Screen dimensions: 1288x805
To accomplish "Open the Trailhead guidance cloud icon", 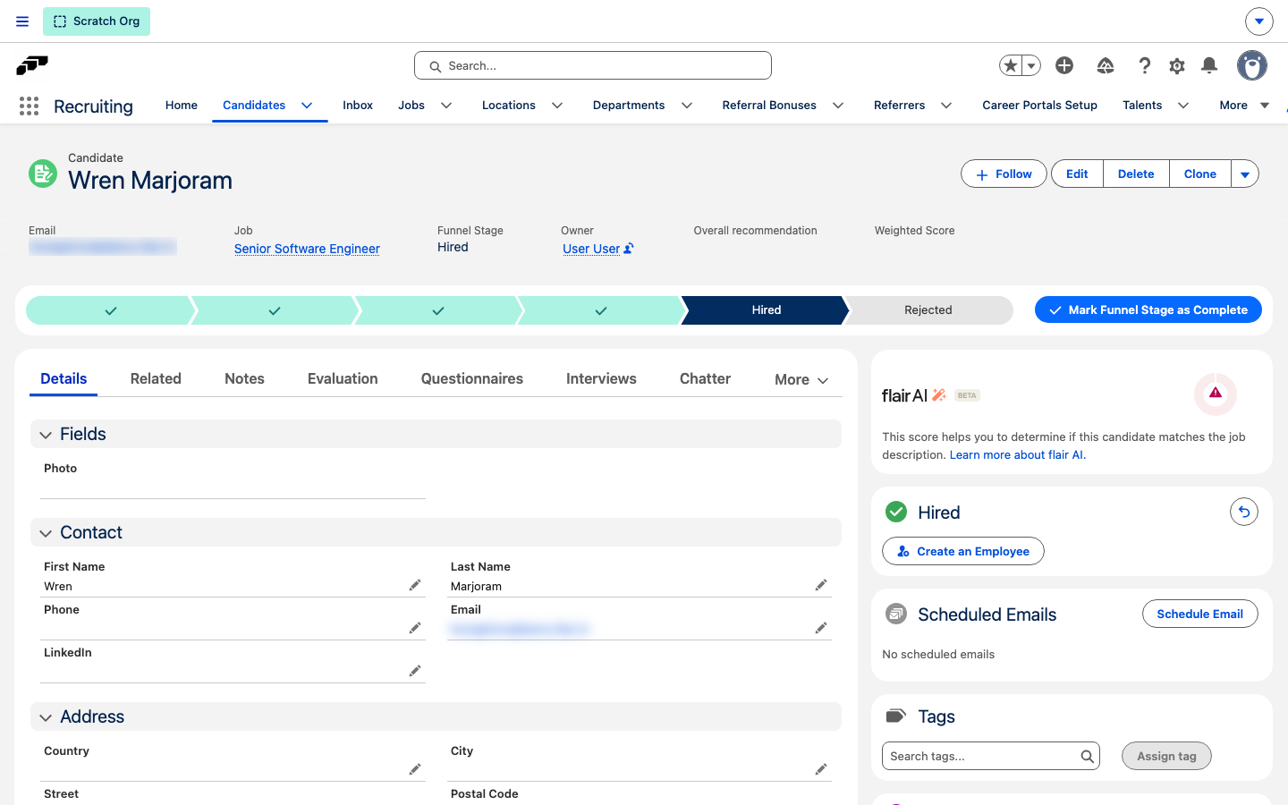I will pos(1106,65).
